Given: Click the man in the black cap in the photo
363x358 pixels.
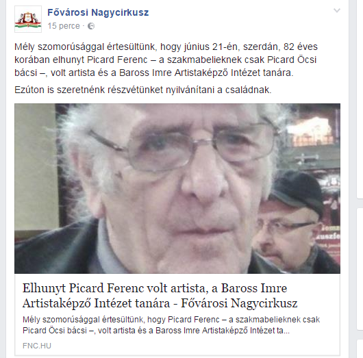Looking at the screenshot, I should point(294,222).
